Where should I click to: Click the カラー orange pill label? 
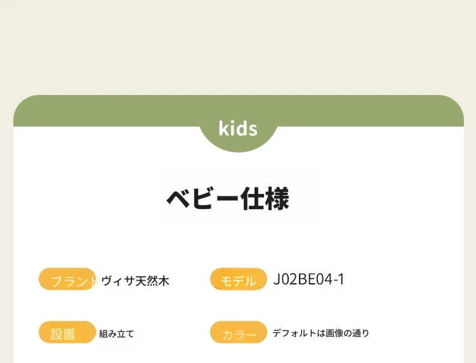pos(238,333)
